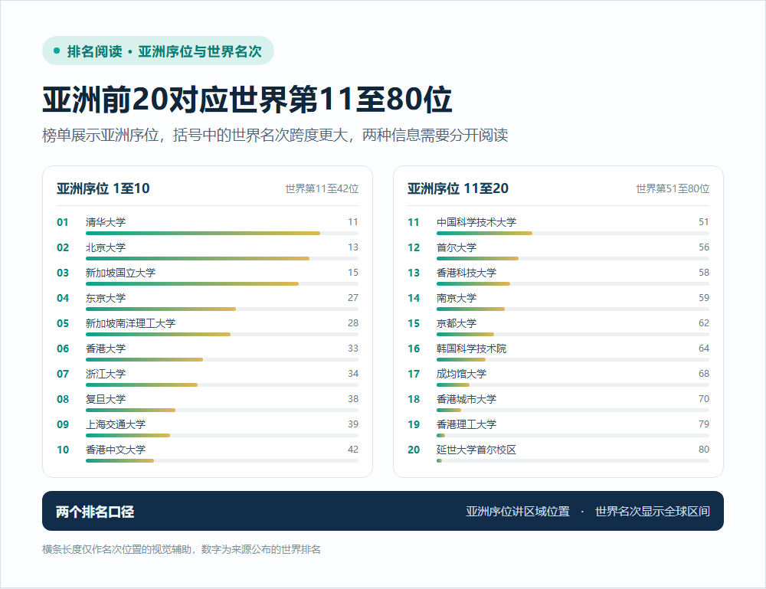Click the world rank 42 for 香港中文大学
This screenshot has height=589, width=766.
click(x=352, y=450)
